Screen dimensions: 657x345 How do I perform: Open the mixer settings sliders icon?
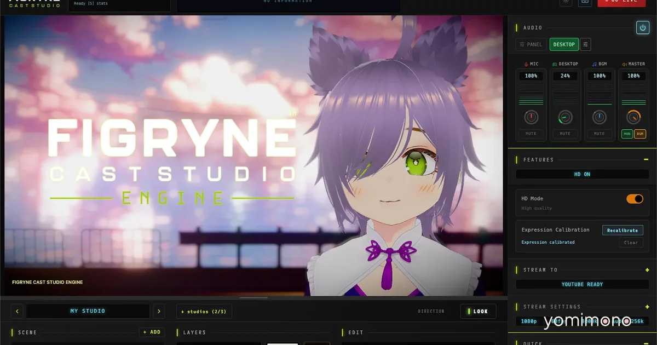585,44
